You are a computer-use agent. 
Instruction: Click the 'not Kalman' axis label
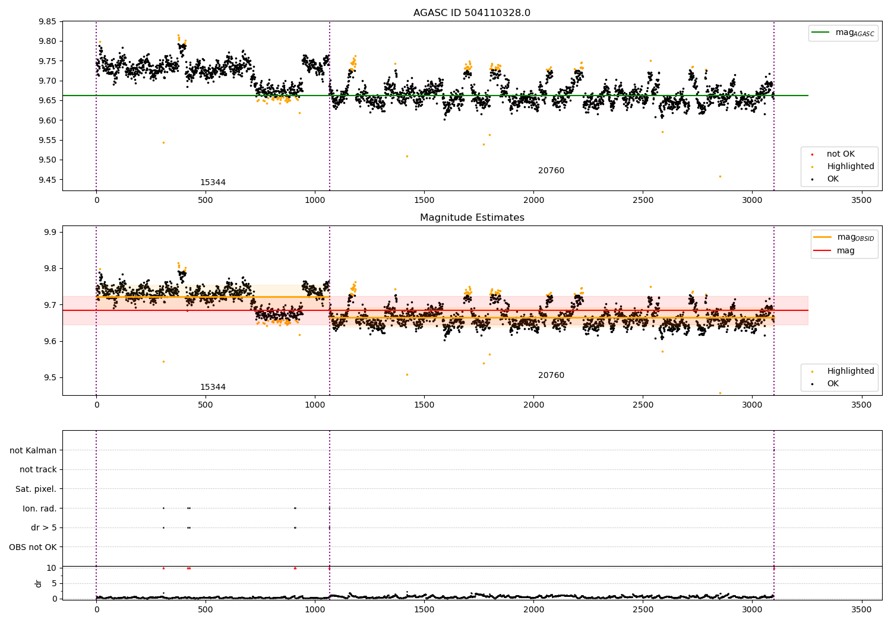(x=33, y=450)
